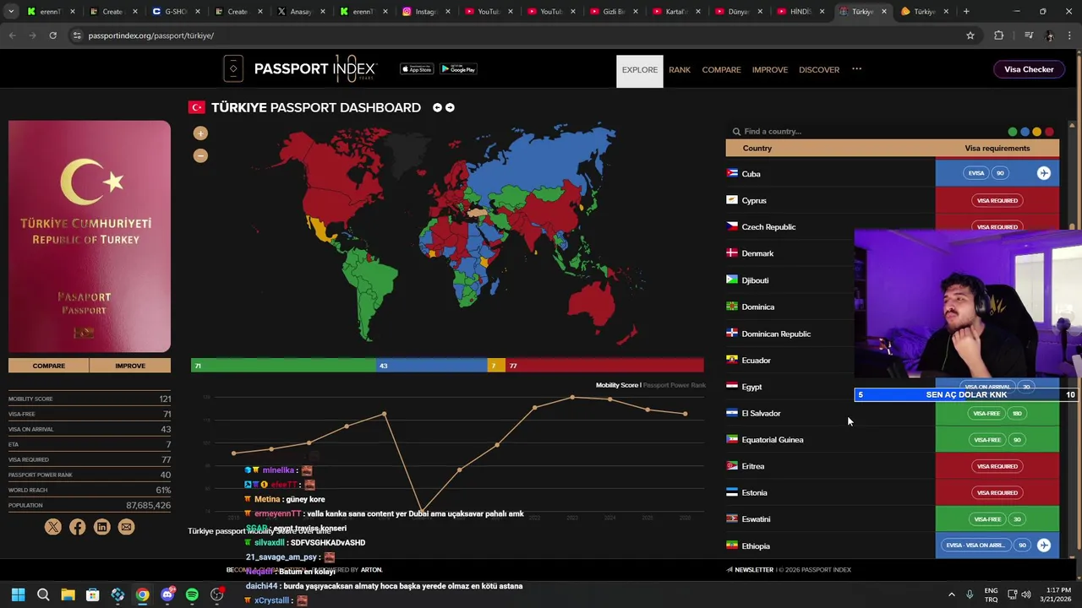This screenshot has height=608, width=1082.
Task: Click the airplane icon in Ethiopia row
Action: click(1044, 546)
